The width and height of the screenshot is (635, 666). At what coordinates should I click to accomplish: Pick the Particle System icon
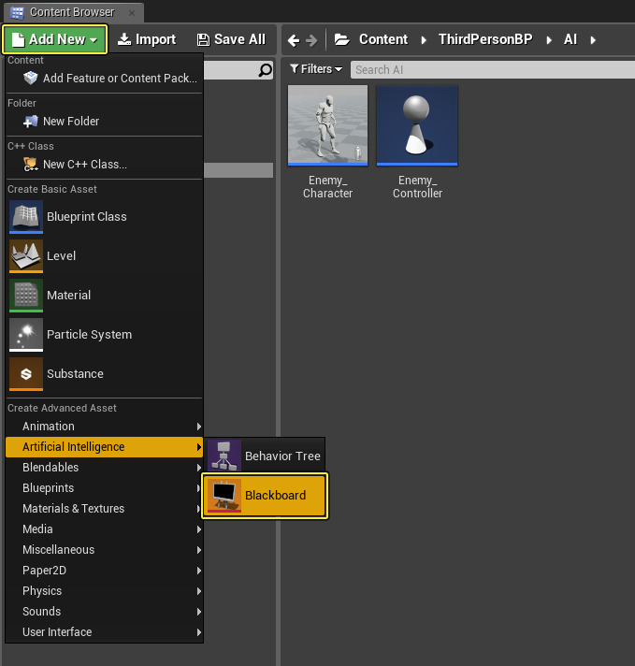click(25, 335)
